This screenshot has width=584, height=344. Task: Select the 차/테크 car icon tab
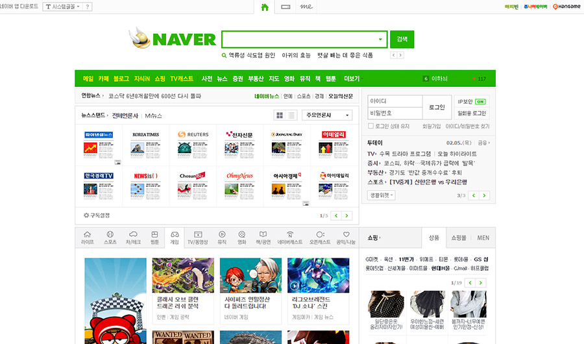click(133, 238)
